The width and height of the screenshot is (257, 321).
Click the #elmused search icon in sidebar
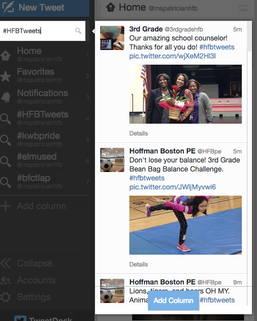pos(6,161)
